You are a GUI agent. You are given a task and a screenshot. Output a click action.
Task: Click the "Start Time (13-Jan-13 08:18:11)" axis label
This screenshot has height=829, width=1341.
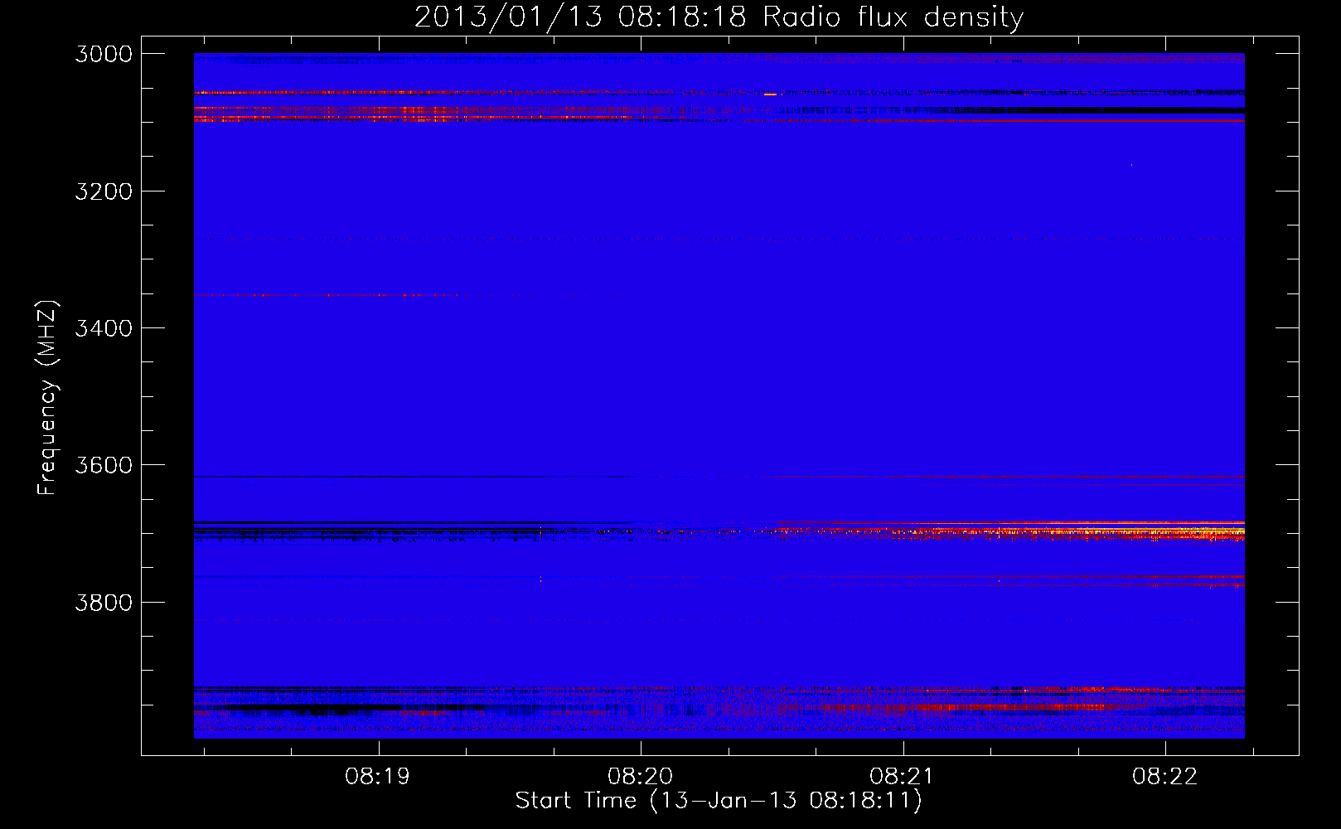click(x=719, y=801)
